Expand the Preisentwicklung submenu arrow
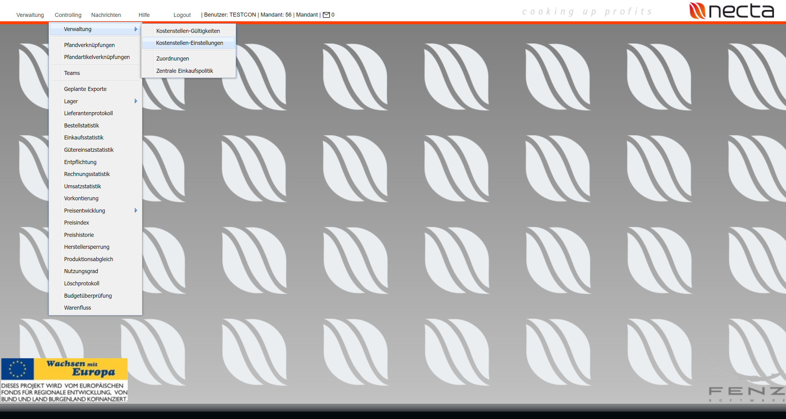The height and width of the screenshot is (419, 786). 136,210
